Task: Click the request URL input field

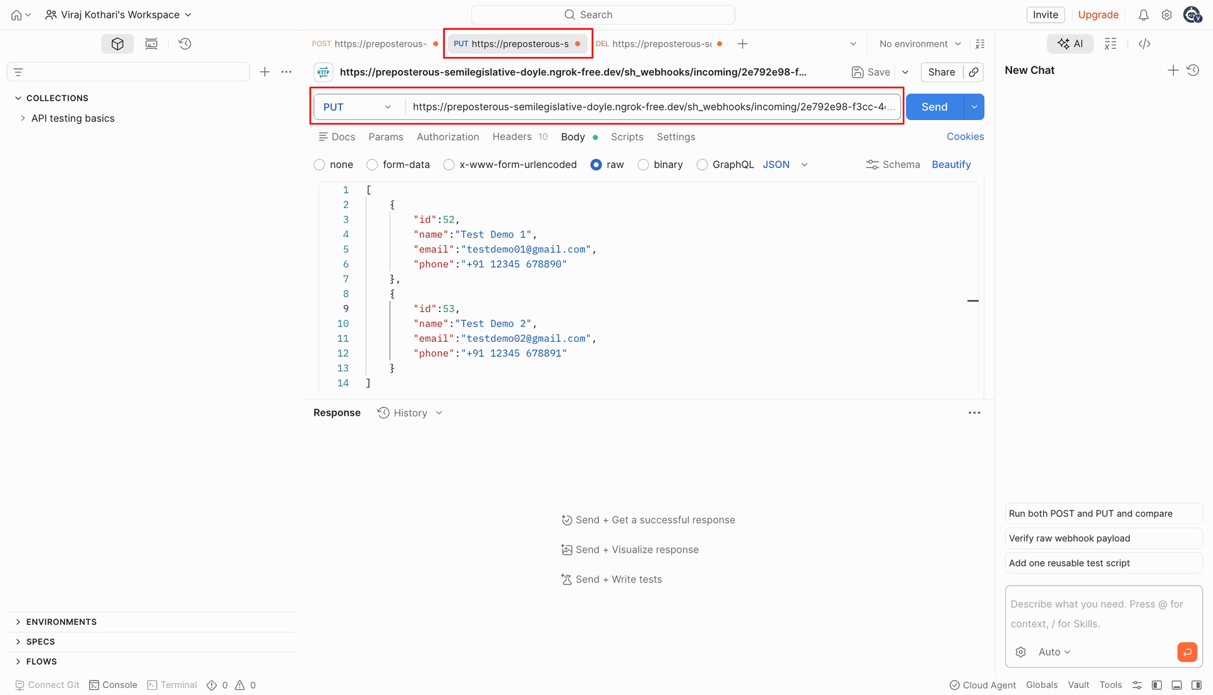Action: pyautogui.click(x=653, y=107)
